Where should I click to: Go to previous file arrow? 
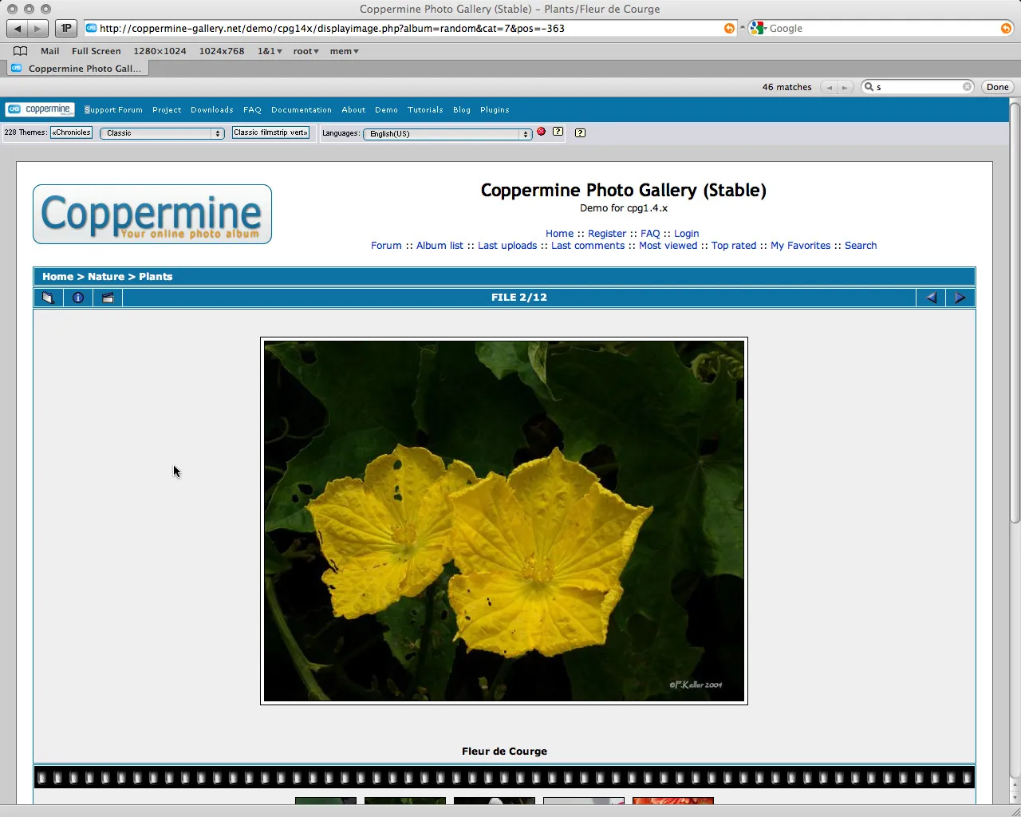[x=931, y=298]
